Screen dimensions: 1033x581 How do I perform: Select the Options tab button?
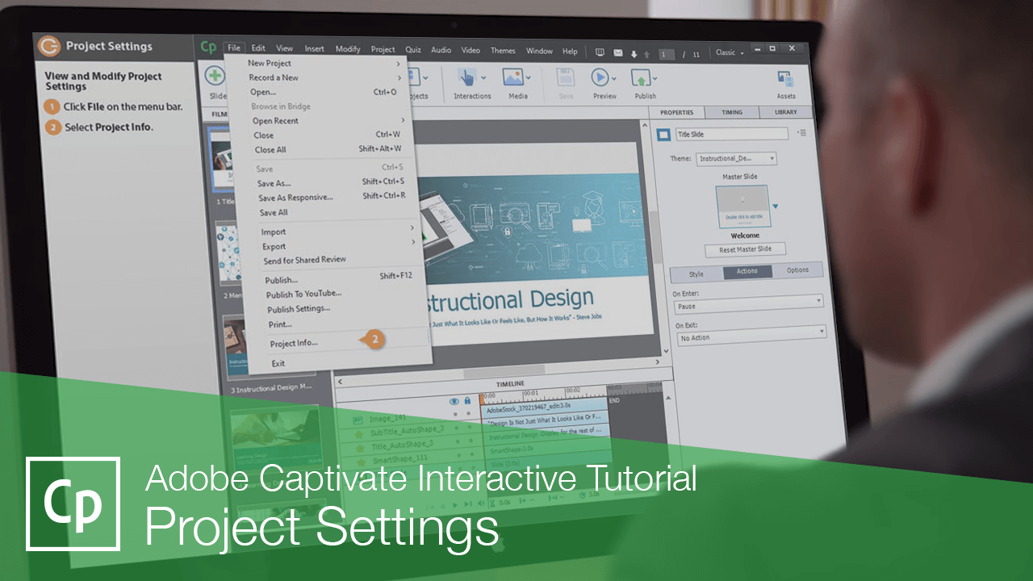click(798, 270)
